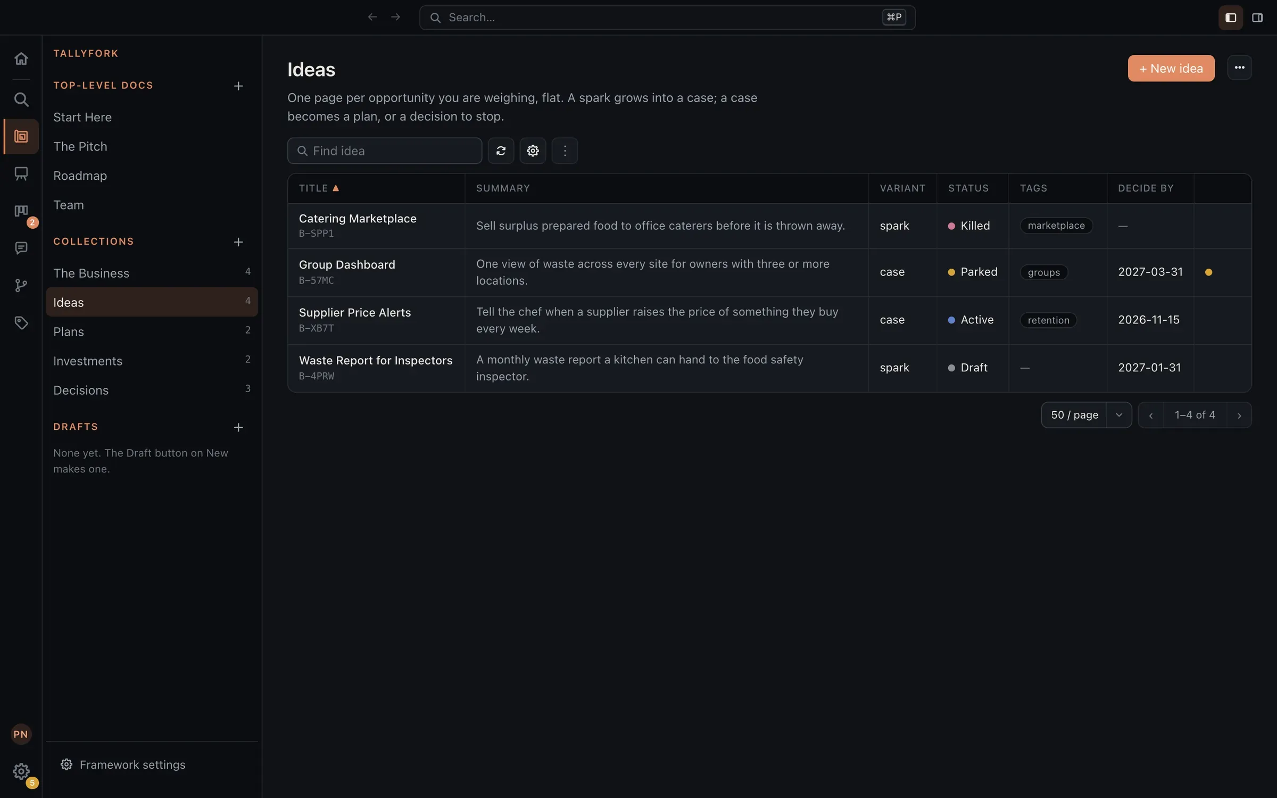This screenshot has width=1277, height=798.
Task: Create a new idea
Action: click(1171, 68)
